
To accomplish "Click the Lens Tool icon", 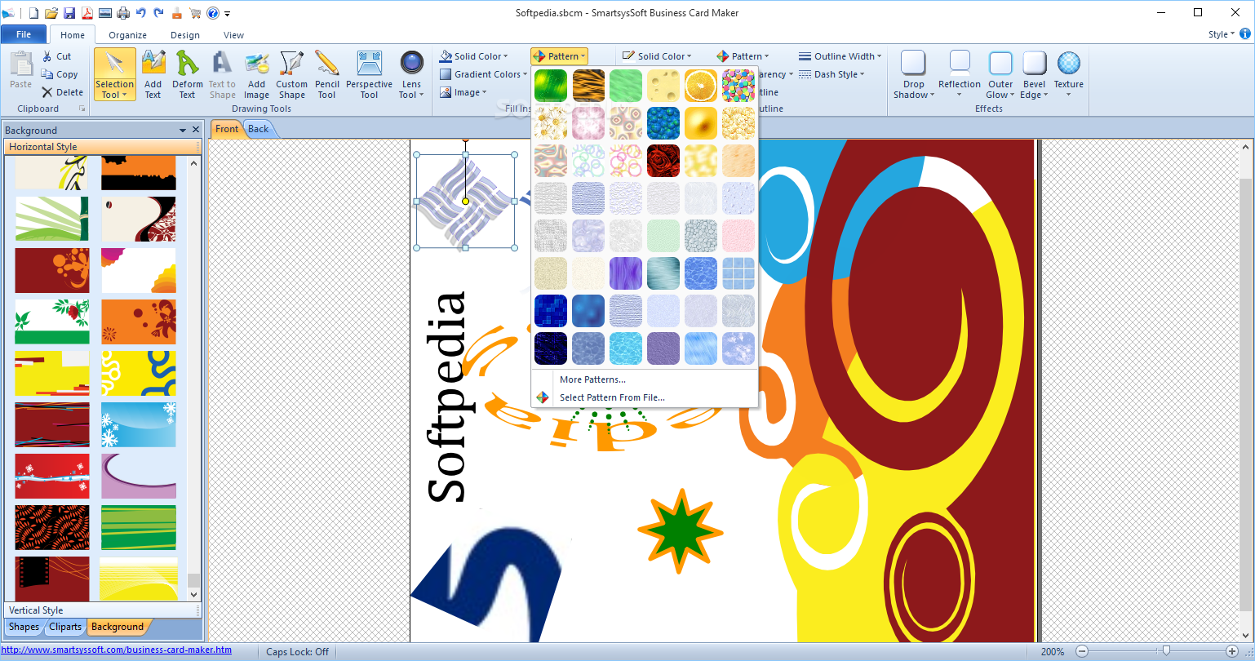I will [x=411, y=63].
